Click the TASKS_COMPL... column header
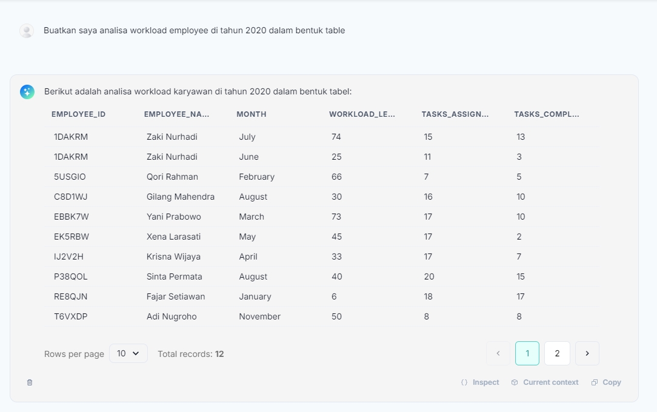The image size is (657, 412). click(547, 114)
